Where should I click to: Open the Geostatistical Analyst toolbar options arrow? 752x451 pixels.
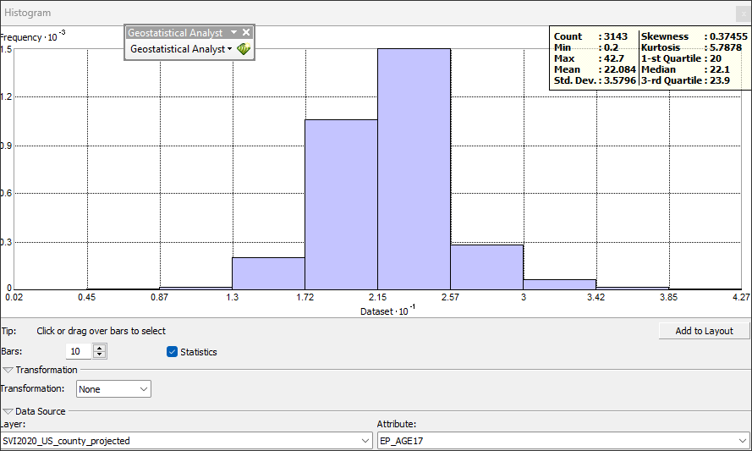coord(234,32)
